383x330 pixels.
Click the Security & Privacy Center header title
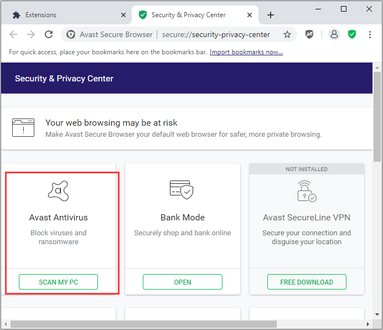pos(64,79)
